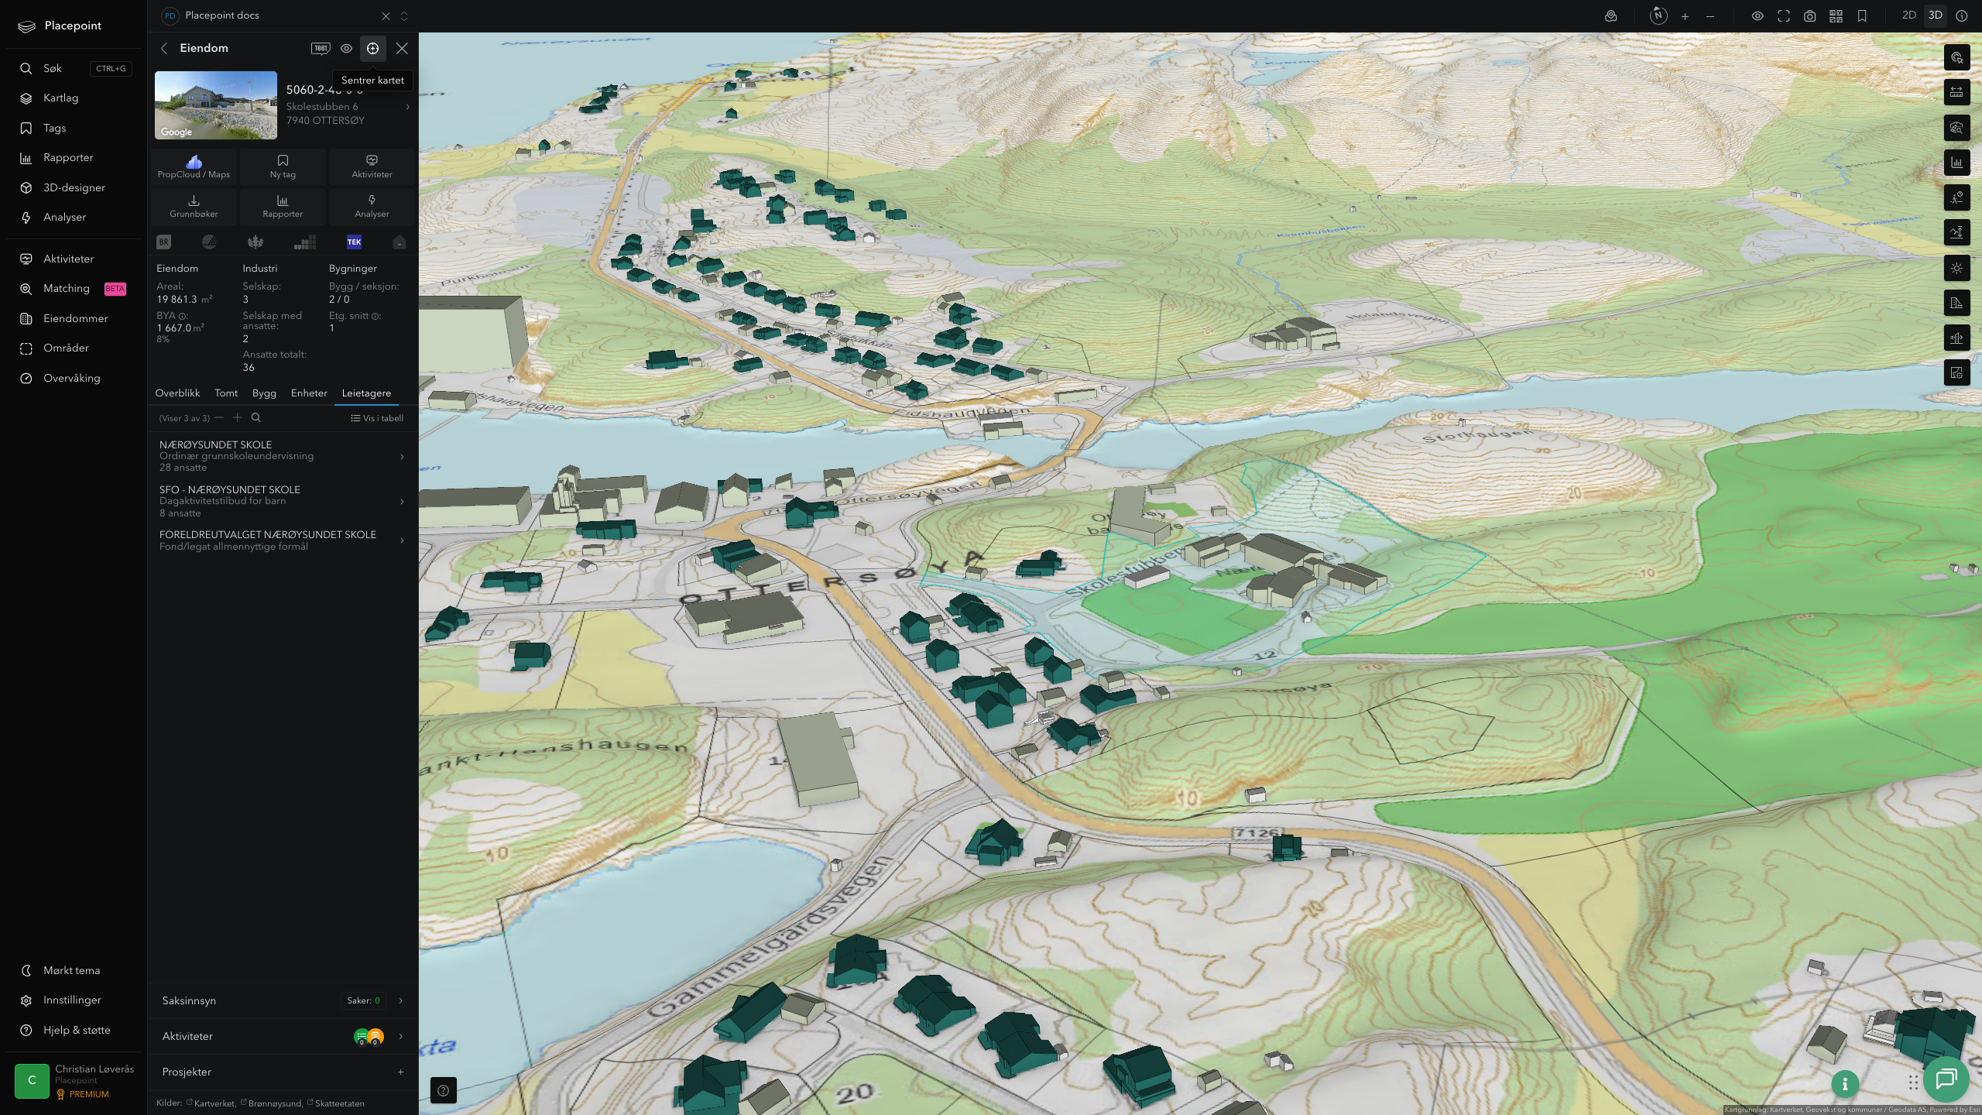
Task: Click the energy rating bars icon
Action: coord(305,242)
